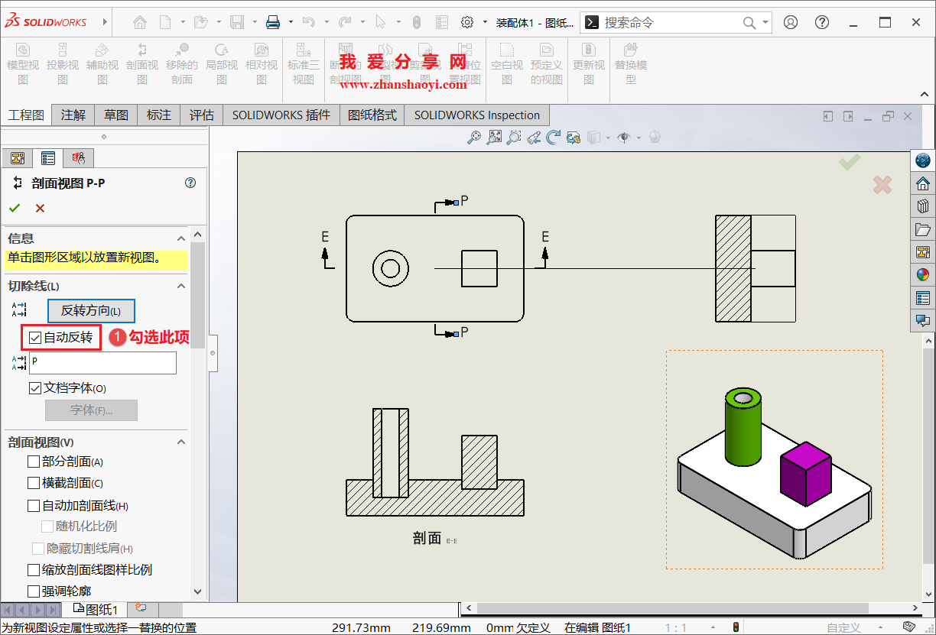Open the Options gear icon

tap(467, 22)
